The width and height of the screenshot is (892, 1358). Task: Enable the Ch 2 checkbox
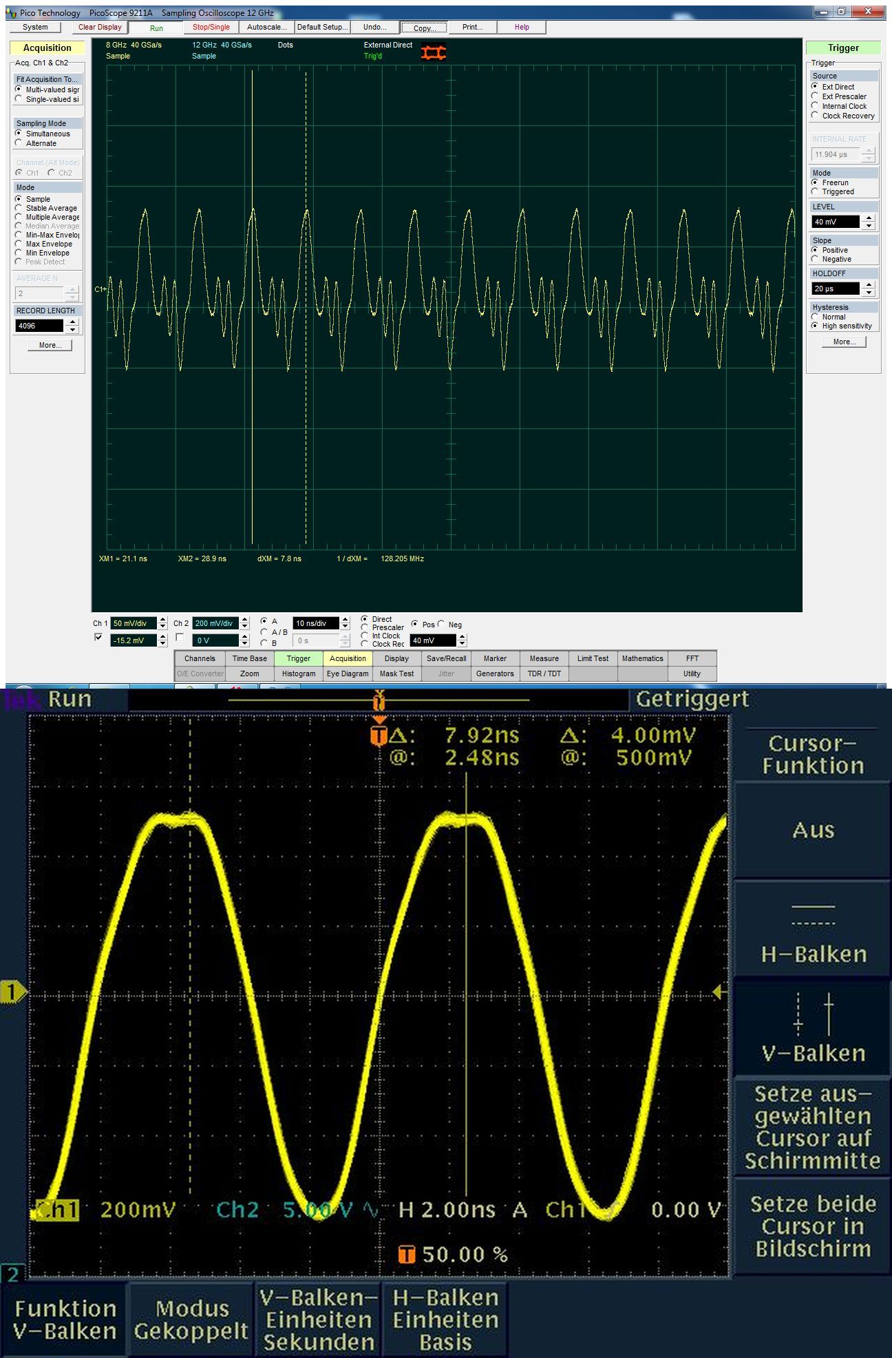coord(180,638)
